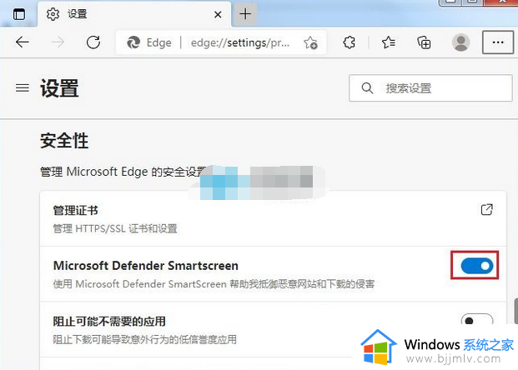Click the page vertical scrollbar

click(x=515, y=311)
